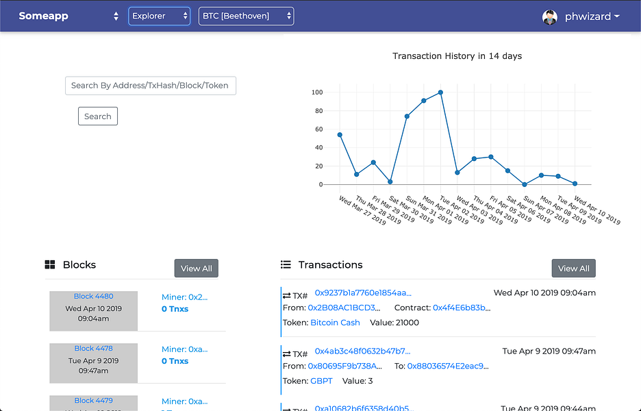Click the phwizard user avatar icon
This screenshot has height=411, width=641.
(x=550, y=17)
